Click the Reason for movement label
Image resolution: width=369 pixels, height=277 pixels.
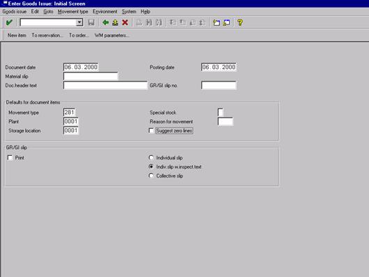tap(171, 122)
